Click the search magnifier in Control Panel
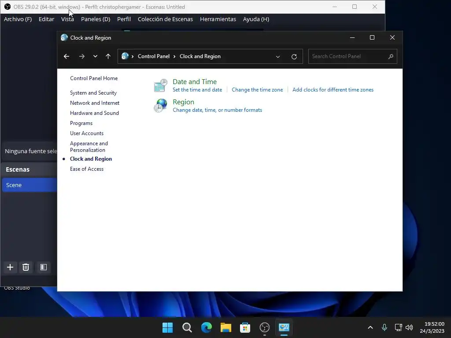This screenshot has height=338, width=451. (391, 56)
